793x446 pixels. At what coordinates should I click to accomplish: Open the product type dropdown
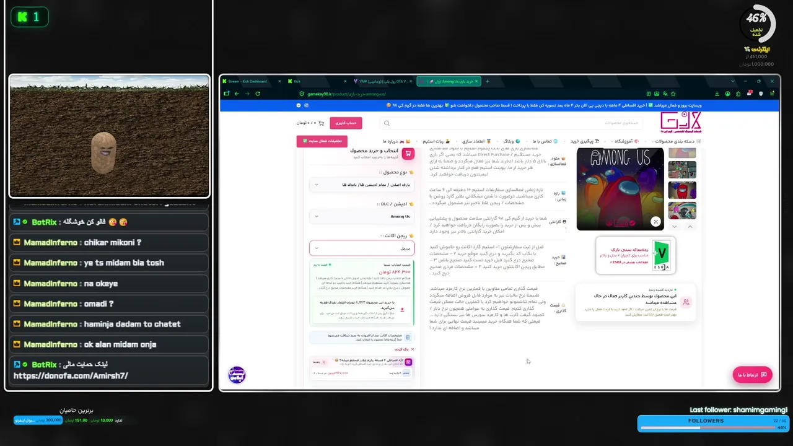pyautogui.click(x=362, y=185)
